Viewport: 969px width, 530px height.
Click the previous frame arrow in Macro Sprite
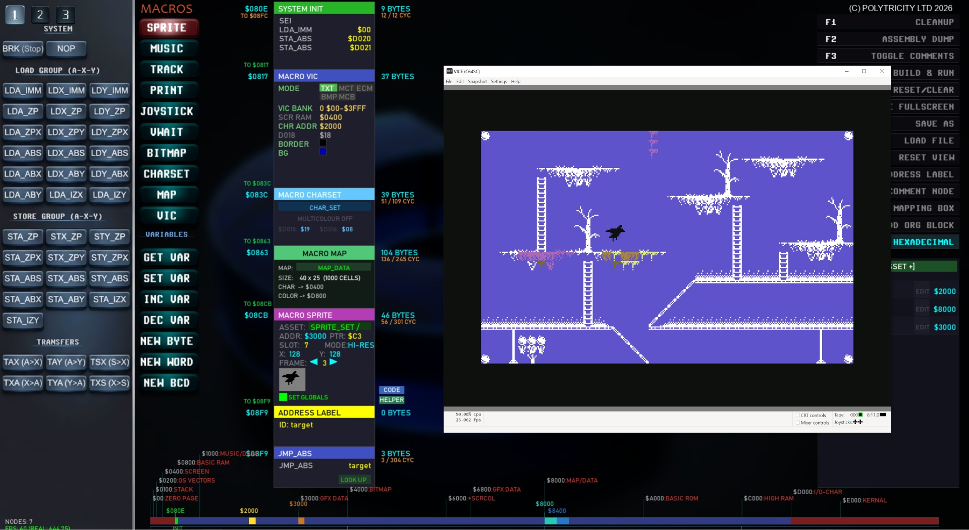[x=314, y=362]
